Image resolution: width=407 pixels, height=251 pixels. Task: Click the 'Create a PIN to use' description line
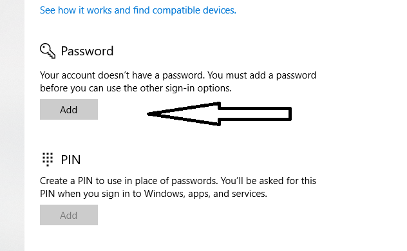[x=178, y=181]
